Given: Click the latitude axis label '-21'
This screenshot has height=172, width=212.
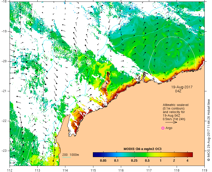Looking at the screenshot, I should pyautogui.click(x=4, y=91).
